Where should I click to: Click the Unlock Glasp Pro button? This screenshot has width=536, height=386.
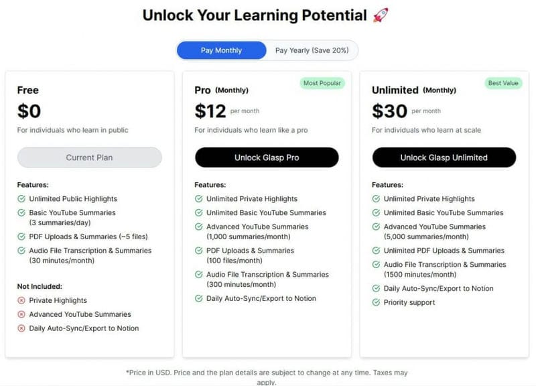267,157
